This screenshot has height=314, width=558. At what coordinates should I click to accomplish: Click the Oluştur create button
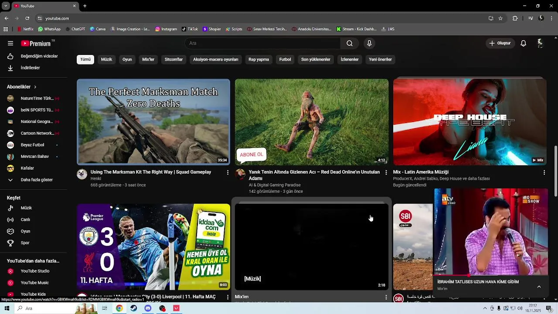click(500, 43)
